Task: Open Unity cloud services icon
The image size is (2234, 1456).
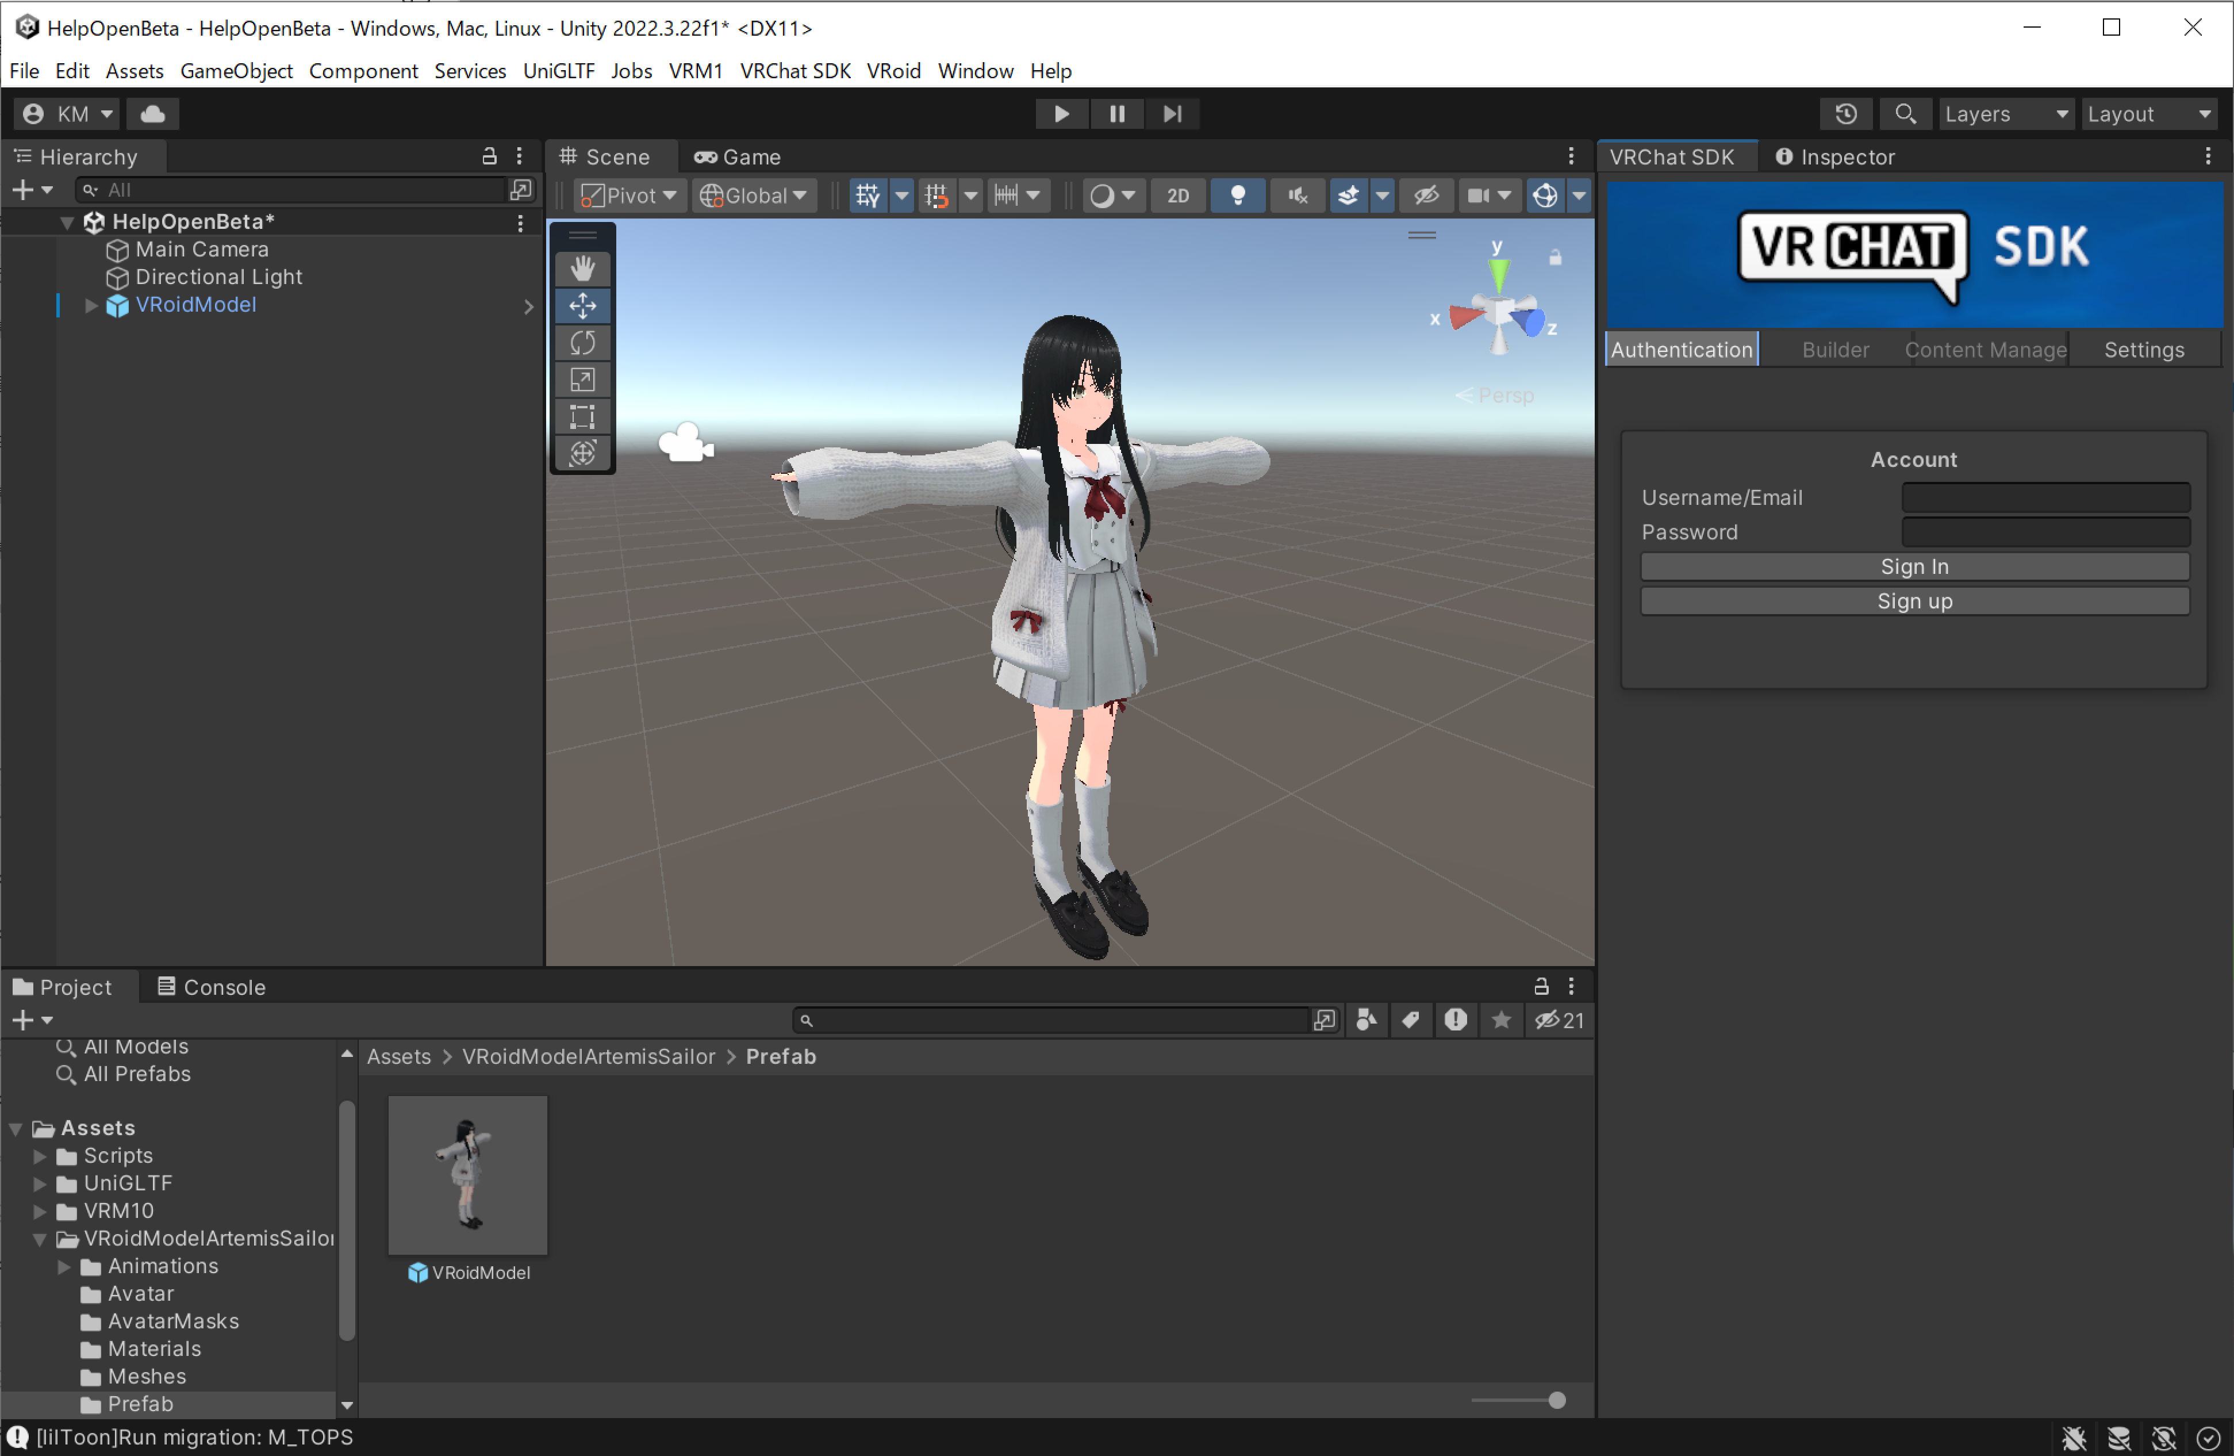Action: (x=153, y=114)
